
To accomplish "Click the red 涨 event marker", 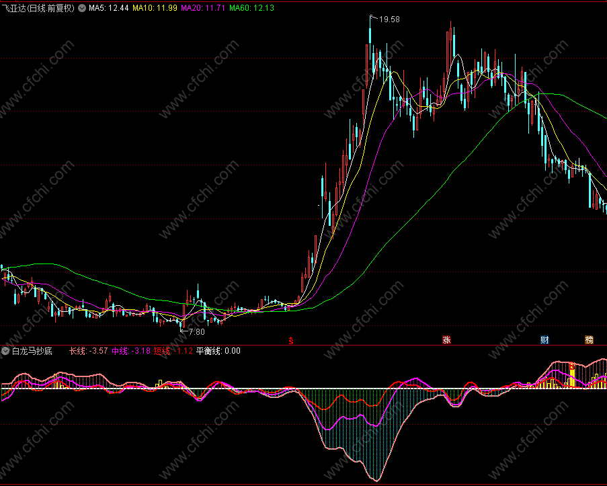I will [446, 340].
